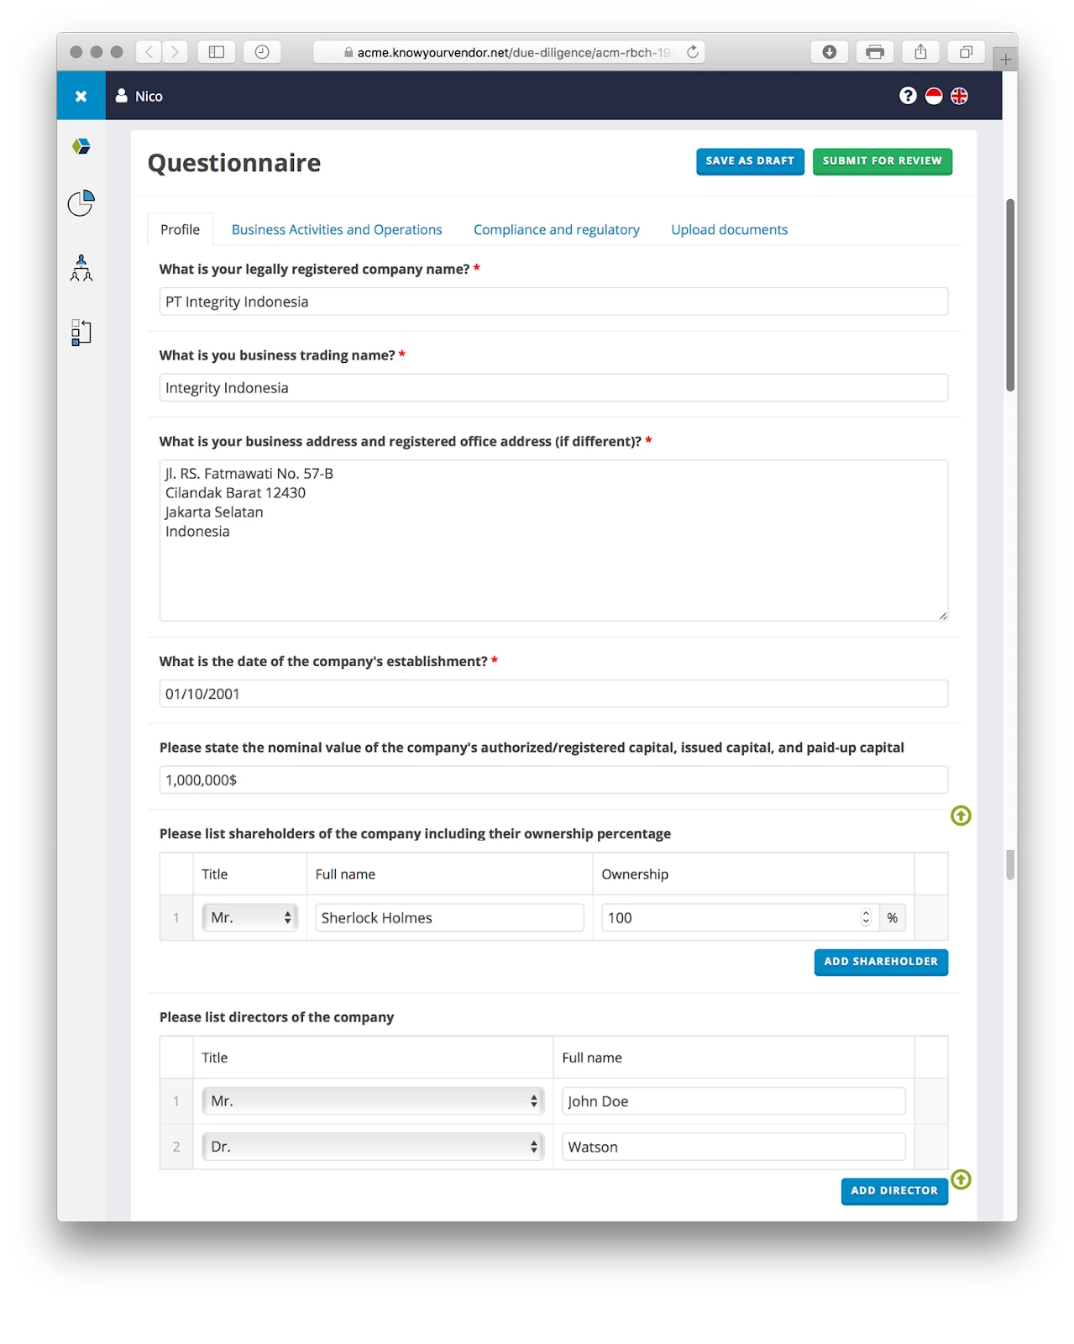Select the workflow/process sidebar icon
Image resolution: width=1074 pixels, height=1344 pixels.
coord(81,333)
